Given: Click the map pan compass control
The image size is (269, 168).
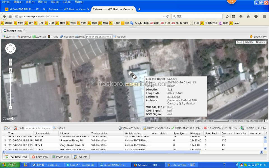Looking at the screenshot, I should tap(10, 49).
